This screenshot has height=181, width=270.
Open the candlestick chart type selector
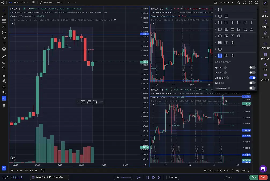click(x=34, y=2)
